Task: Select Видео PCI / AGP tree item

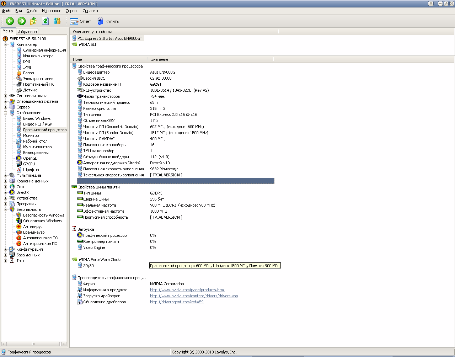Action: (38, 124)
